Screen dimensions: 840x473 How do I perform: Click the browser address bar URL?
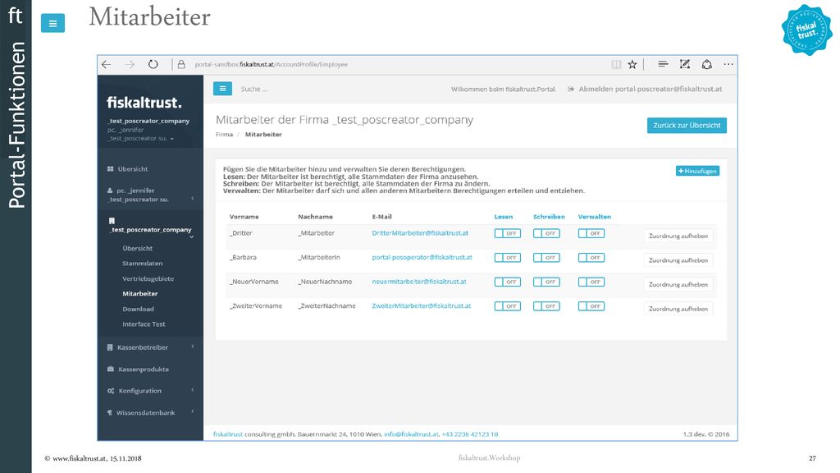[x=271, y=64]
